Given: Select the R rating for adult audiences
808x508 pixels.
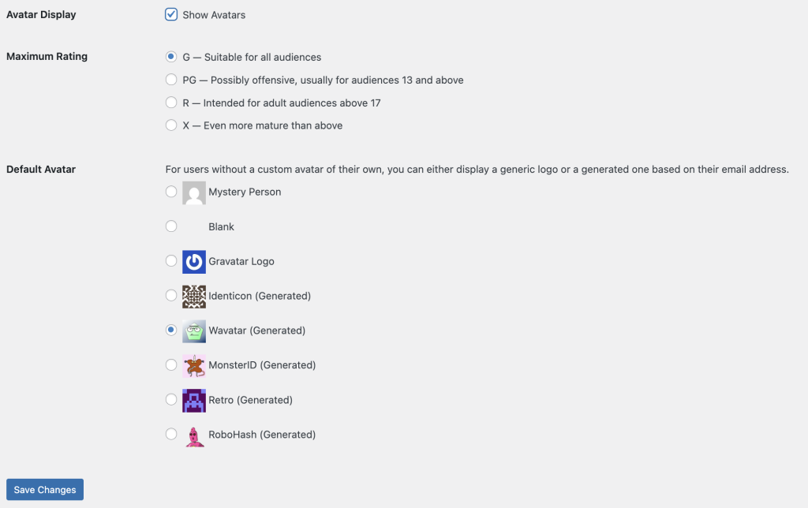Looking at the screenshot, I should point(171,103).
